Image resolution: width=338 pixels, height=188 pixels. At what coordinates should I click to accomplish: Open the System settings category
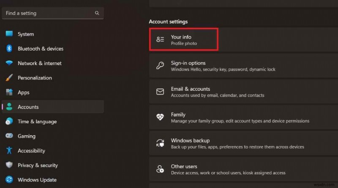coord(53,34)
